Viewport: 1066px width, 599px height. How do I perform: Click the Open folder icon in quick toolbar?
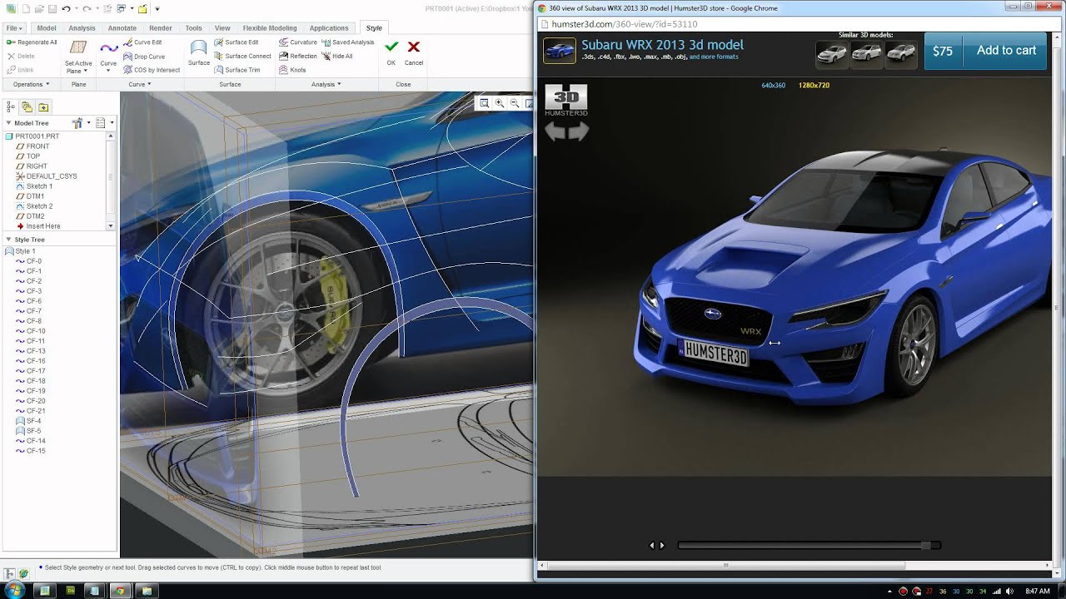(39, 9)
